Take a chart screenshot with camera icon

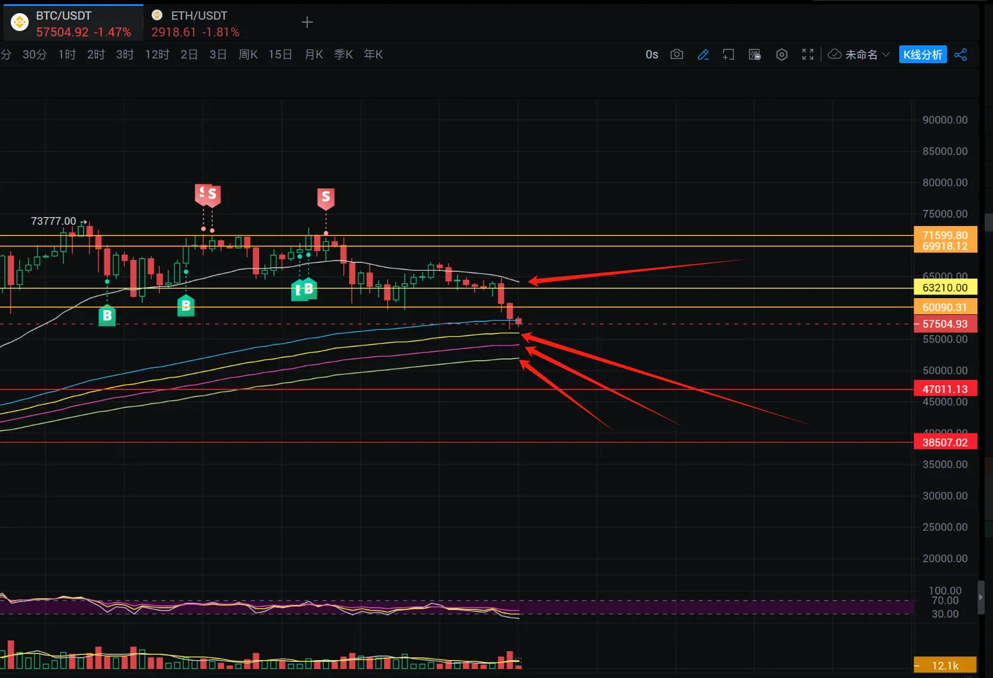[x=677, y=54]
